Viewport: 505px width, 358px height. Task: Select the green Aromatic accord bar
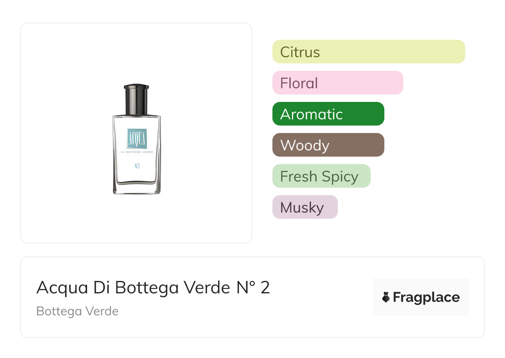tap(328, 114)
